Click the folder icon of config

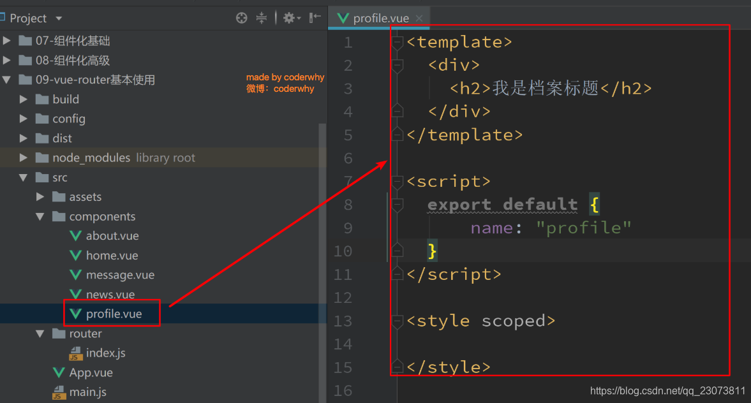click(42, 119)
